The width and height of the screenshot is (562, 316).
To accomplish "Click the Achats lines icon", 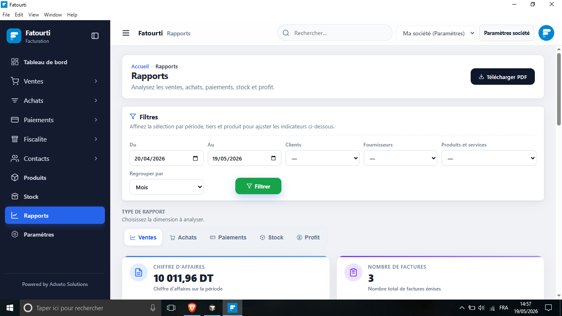I will coord(15,100).
